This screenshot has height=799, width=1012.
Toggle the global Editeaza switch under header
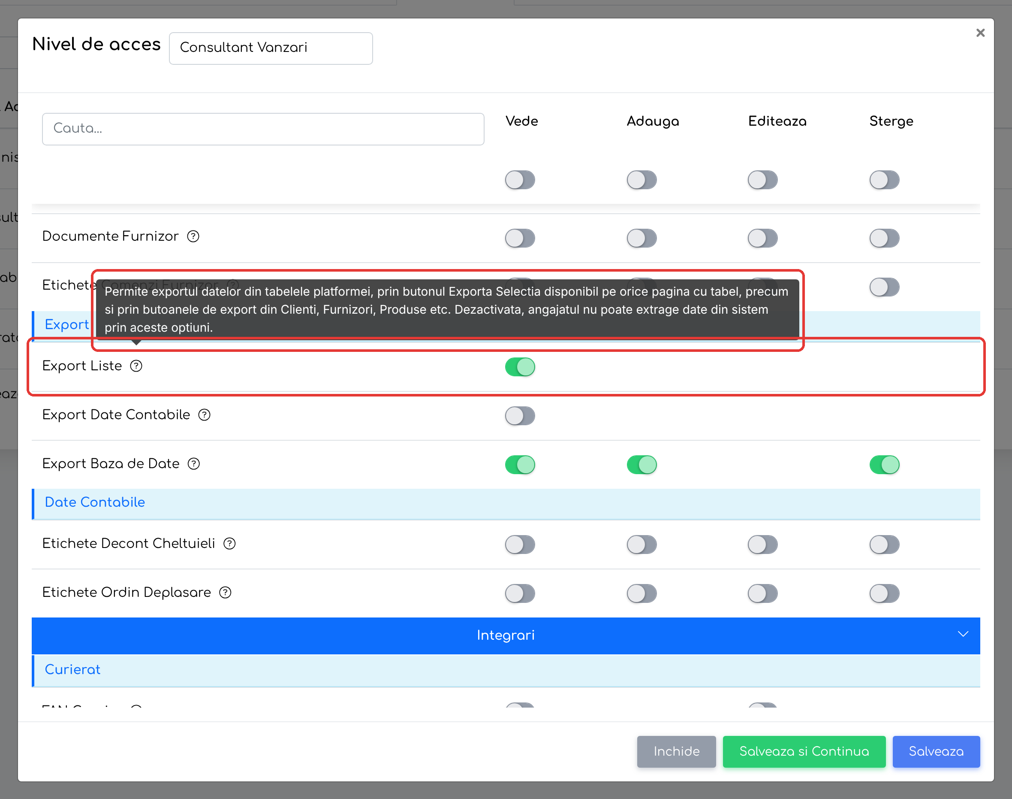pos(762,180)
